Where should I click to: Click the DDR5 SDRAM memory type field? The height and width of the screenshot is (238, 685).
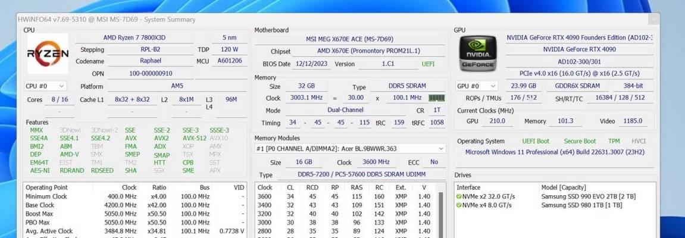(x=407, y=86)
